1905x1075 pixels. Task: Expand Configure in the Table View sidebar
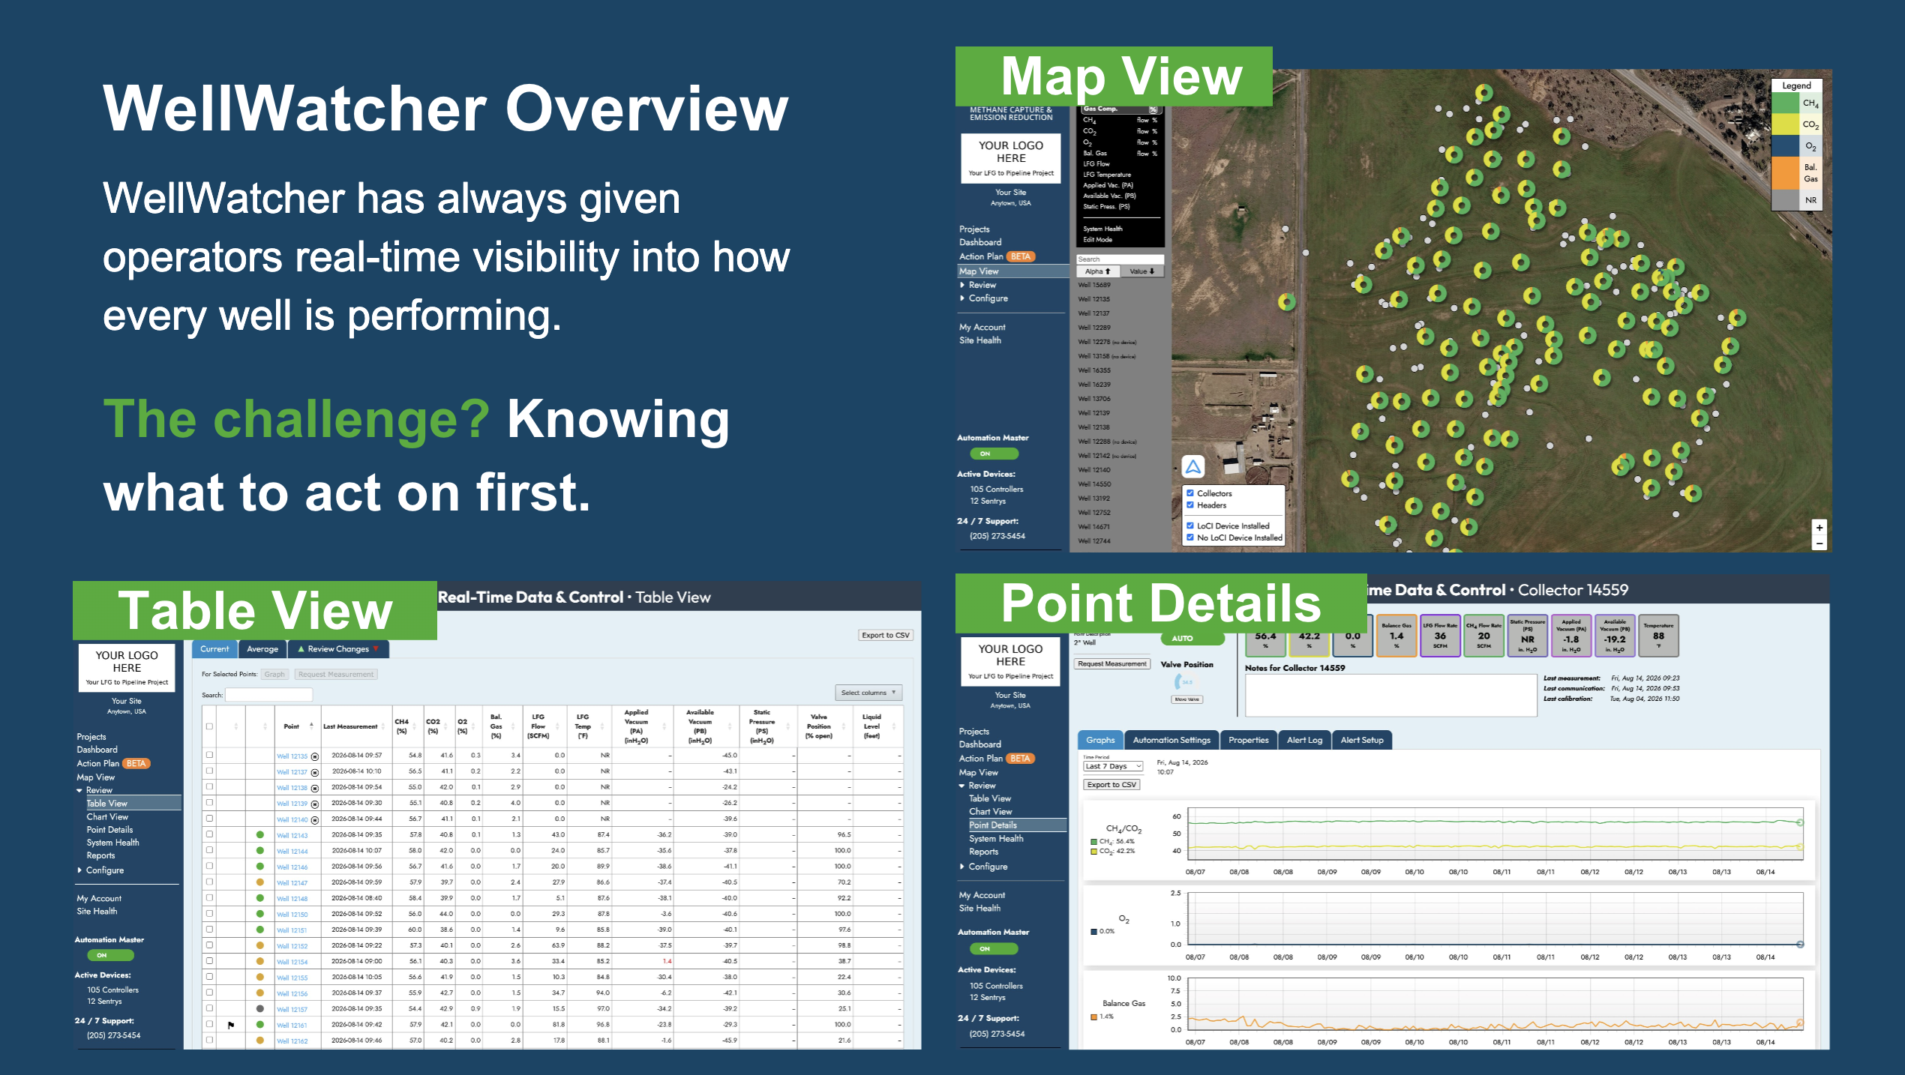point(79,870)
